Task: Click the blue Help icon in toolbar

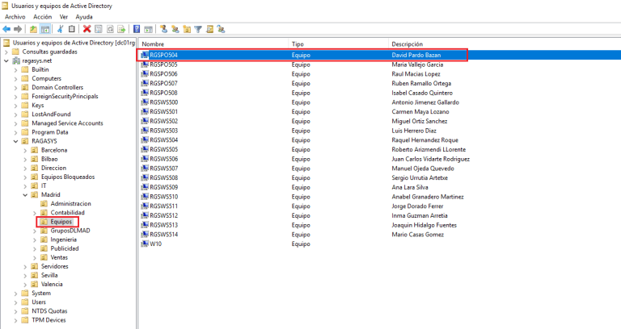Action: [137, 29]
